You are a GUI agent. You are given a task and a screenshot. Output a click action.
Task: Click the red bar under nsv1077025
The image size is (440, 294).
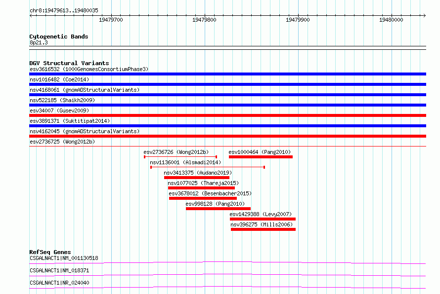pyautogui.click(x=201, y=188)
